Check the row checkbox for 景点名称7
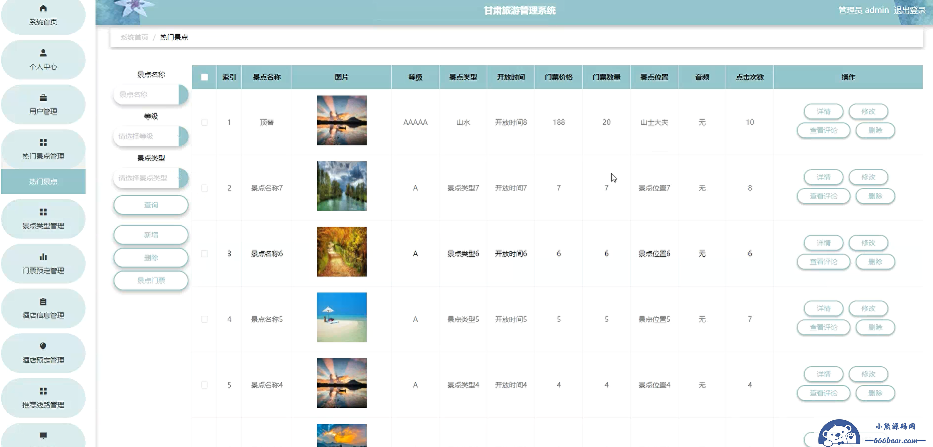The image size is (933, 447). (204, 188)
